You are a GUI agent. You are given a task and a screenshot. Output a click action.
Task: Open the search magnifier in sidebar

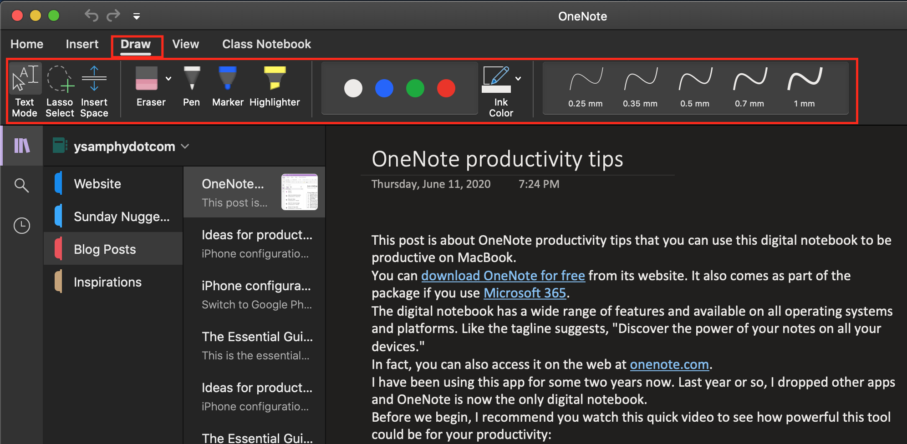coord(22,185)
